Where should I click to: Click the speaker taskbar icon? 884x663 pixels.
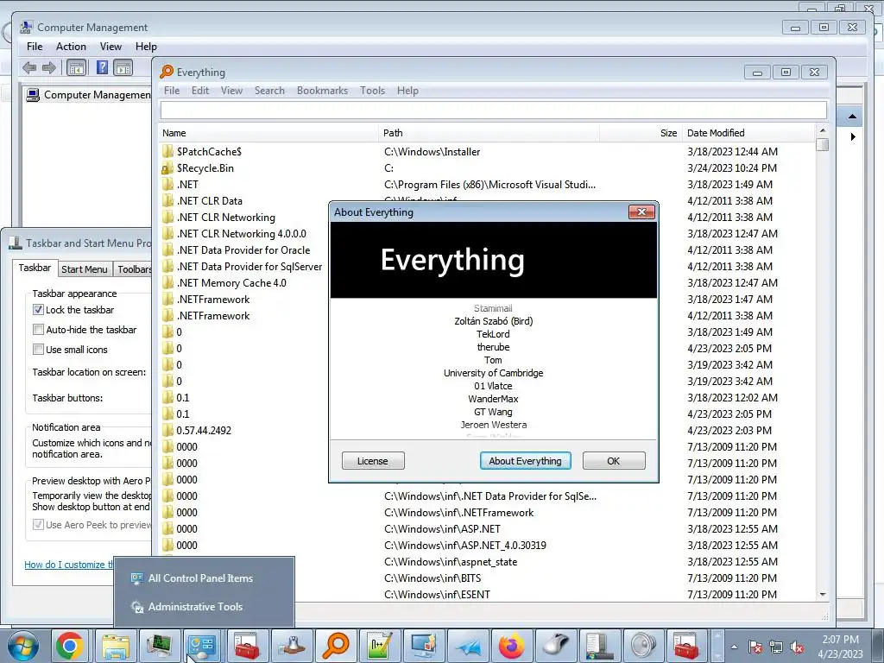tap(644, 646)
